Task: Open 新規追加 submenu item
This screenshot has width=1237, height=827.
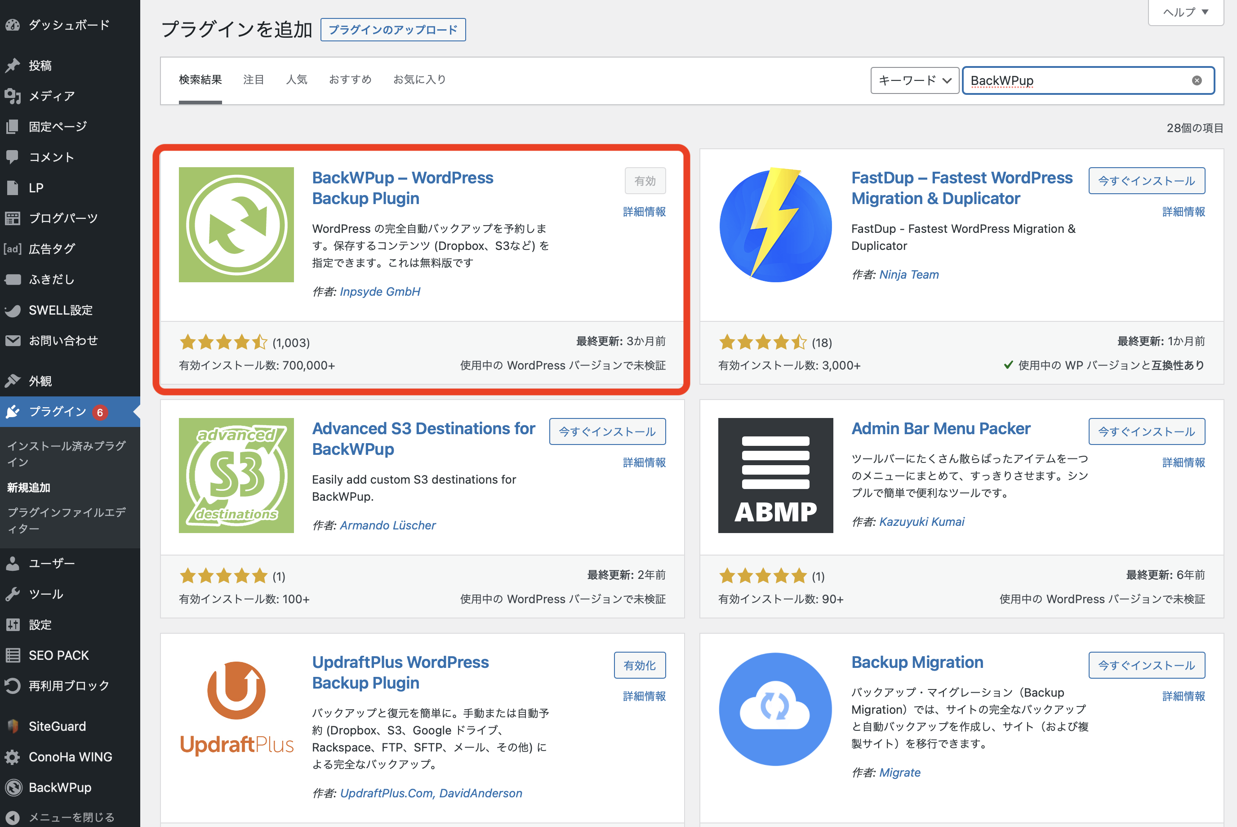Action: point(28,487)
